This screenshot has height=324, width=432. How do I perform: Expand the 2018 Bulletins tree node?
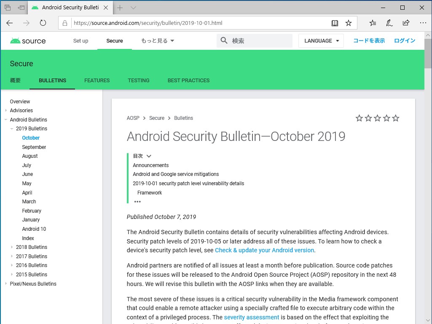pyautogui.click(x=12, y=247)
